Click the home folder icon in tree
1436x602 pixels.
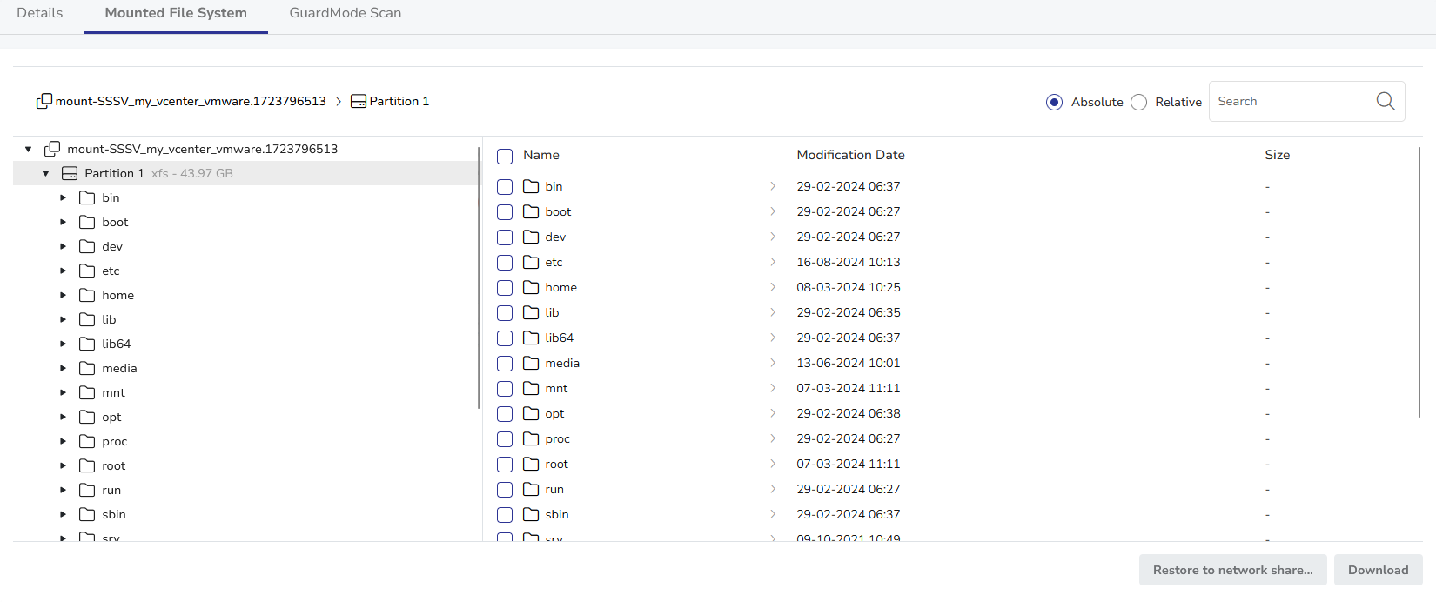[x=87, y=295]
